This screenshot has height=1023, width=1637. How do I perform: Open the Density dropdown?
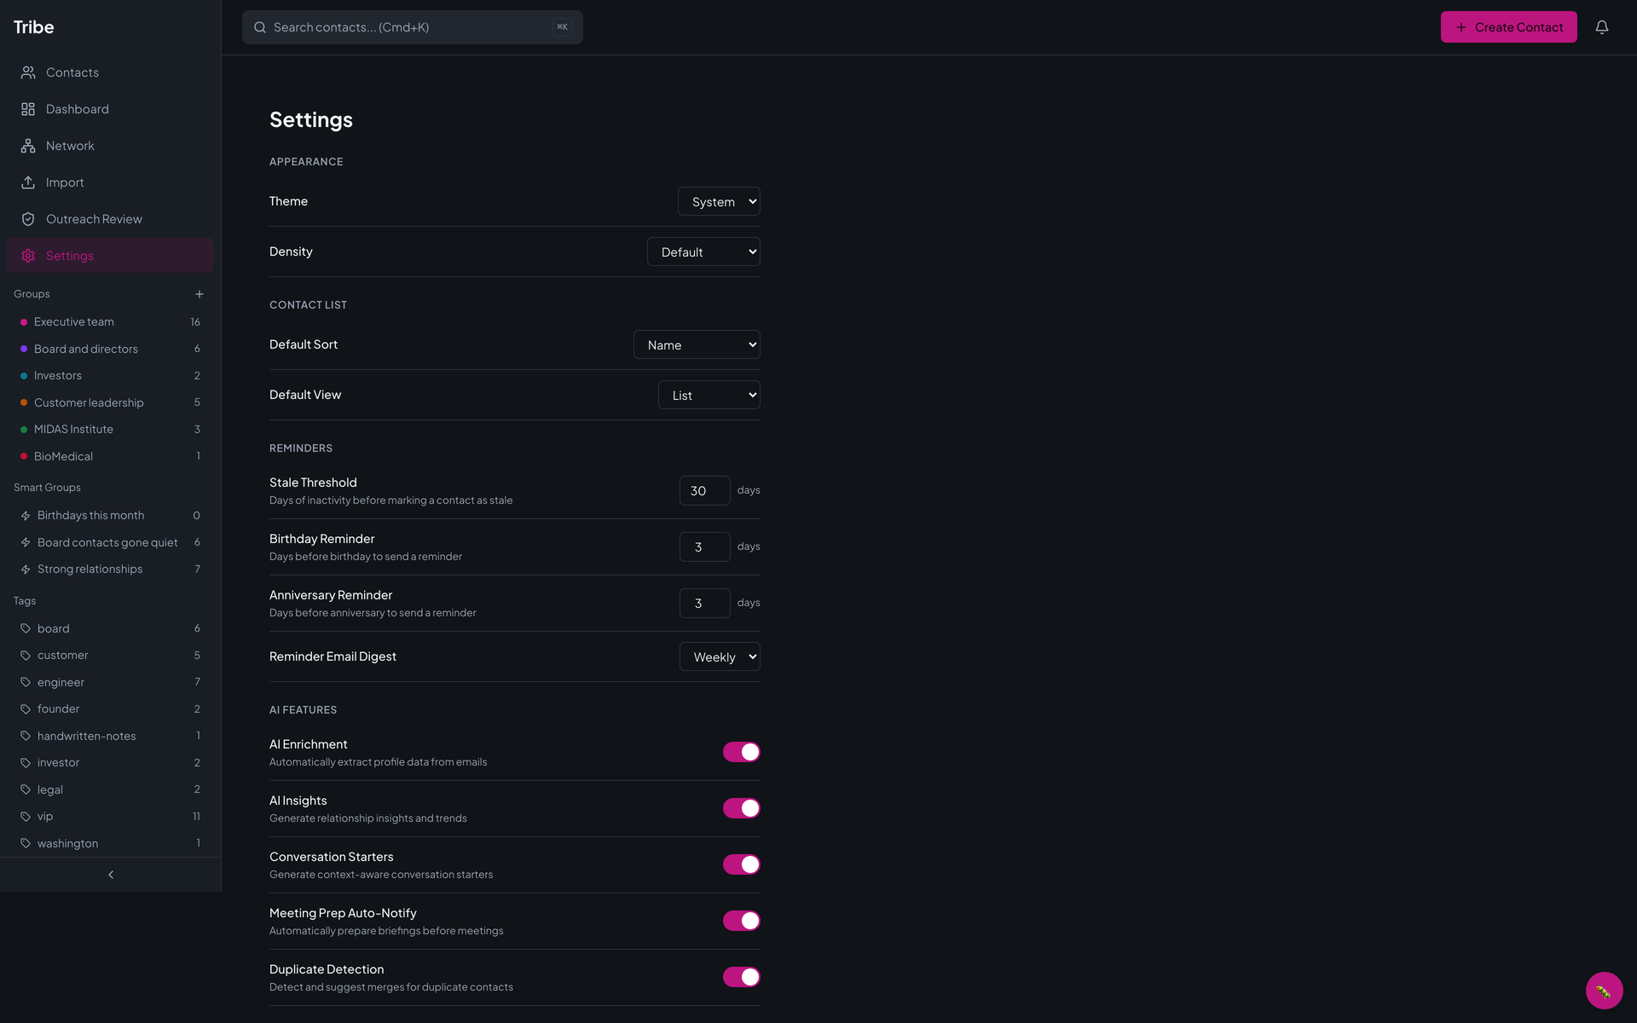pyautogui.click(x=703, y=251)
